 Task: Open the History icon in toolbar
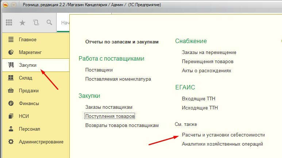tap(36, 23)
